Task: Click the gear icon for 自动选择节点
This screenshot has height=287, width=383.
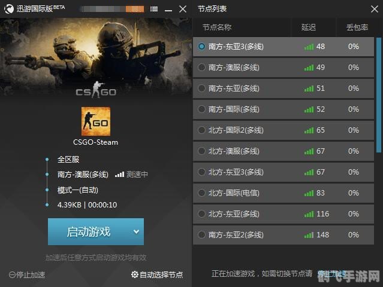Action: [x=135, y=274]
